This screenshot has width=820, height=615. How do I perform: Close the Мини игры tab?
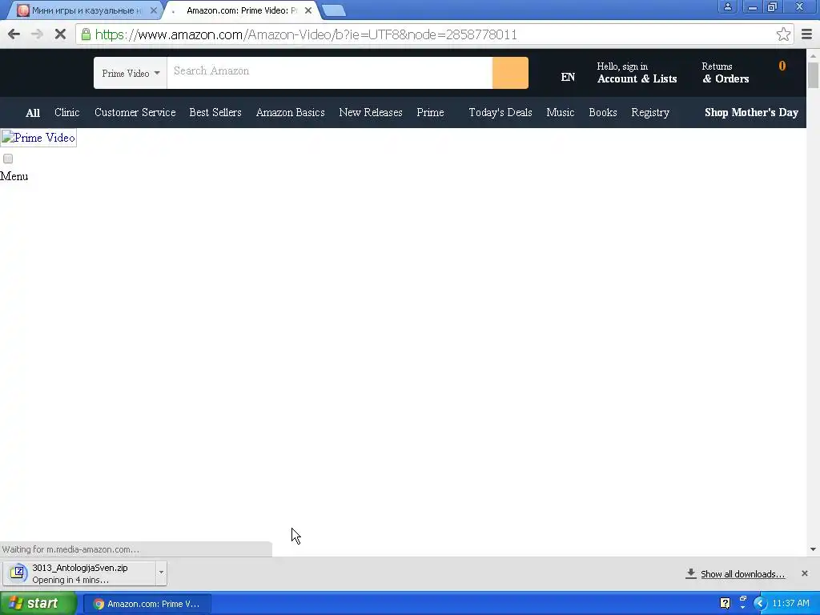pyautogui.click(x=153, y=10)
